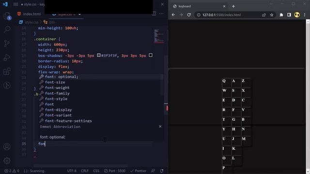Open editor More Actions ellipsis

click(161, 14)
